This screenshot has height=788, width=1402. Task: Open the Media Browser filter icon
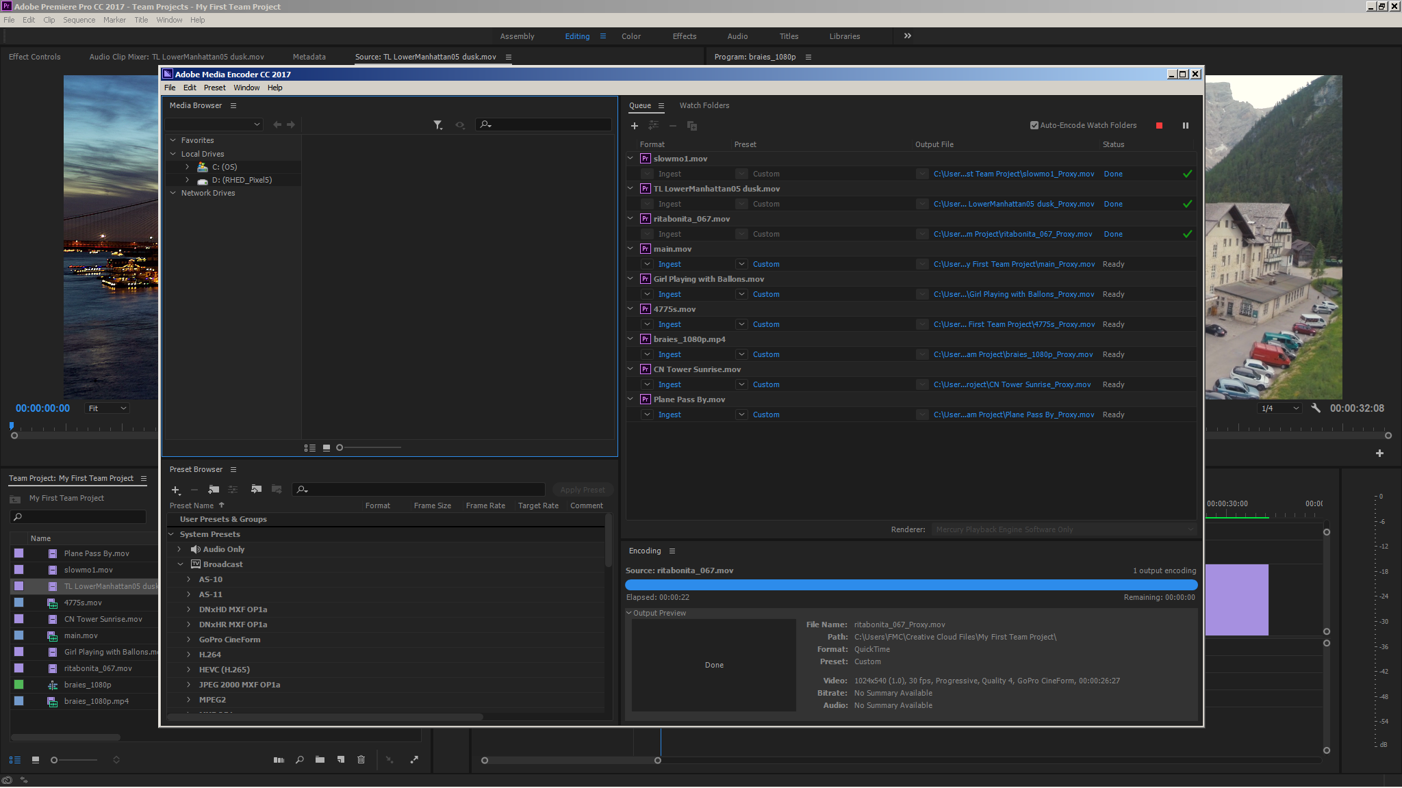tap(437, 124)
